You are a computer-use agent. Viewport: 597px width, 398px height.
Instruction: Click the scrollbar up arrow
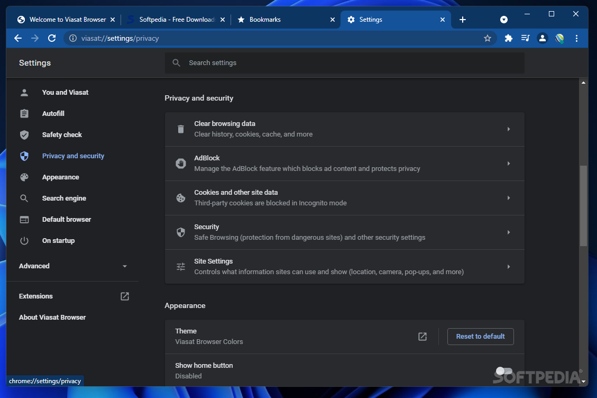583,83
